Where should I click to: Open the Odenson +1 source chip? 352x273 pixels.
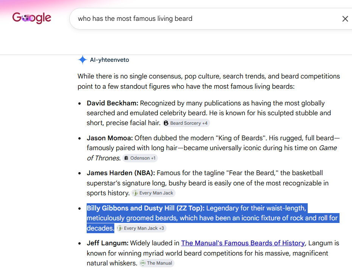click(140, 158)
